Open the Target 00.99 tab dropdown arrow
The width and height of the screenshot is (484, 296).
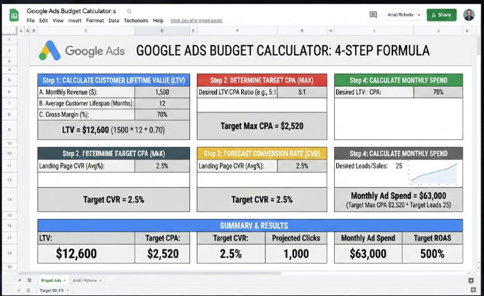[x=67, y=290]
